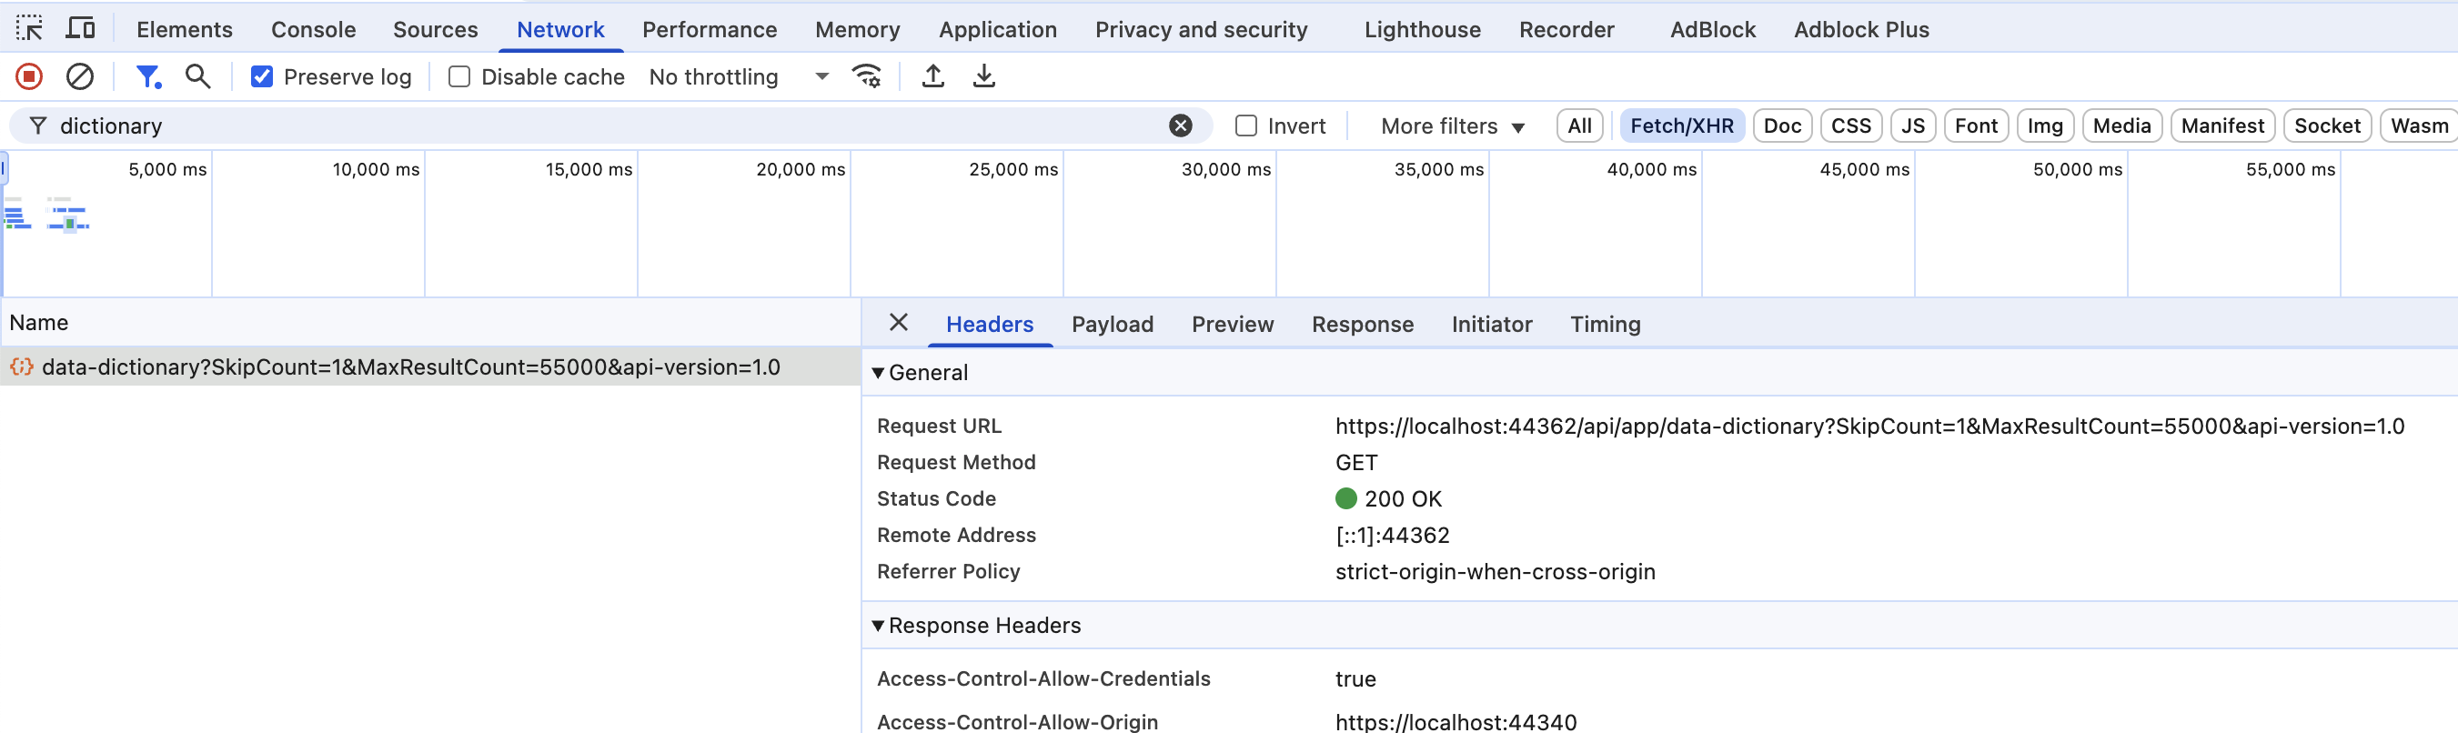Export HAR file with download icon
The height and width of the screenshot is (733, 2458).
tap(983, 76)
